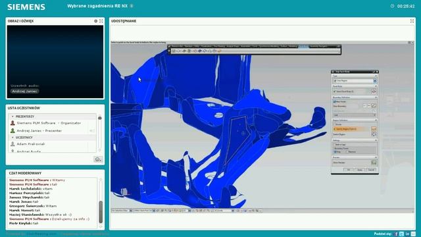
Task: Click Andrzej Janiec audio user tag
Action: pos(25,92)
